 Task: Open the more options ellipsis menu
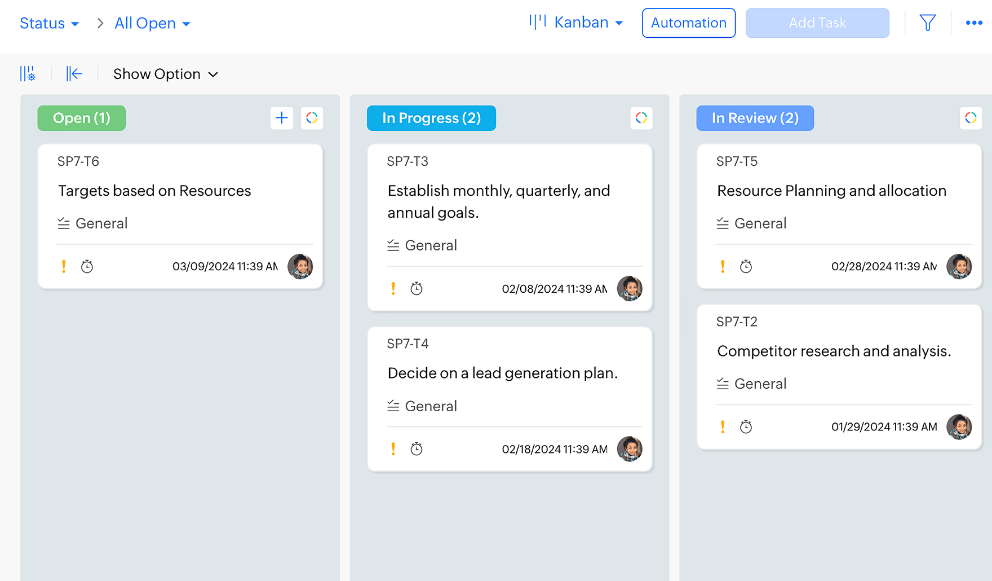[x=973, y=23]
